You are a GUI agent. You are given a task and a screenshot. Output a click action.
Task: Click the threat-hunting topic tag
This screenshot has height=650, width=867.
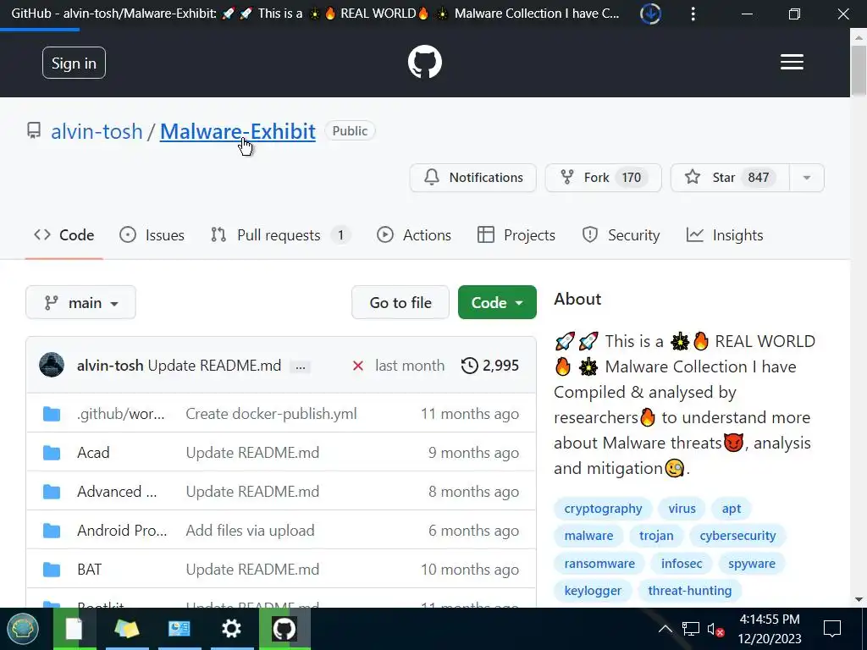pyautogui.click(x=689, y=590)
